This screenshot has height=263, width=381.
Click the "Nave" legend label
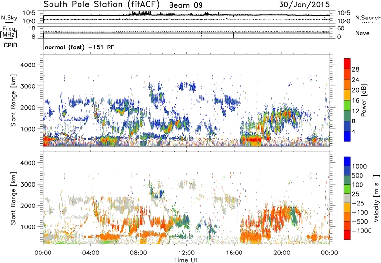[x=362, y=33]
